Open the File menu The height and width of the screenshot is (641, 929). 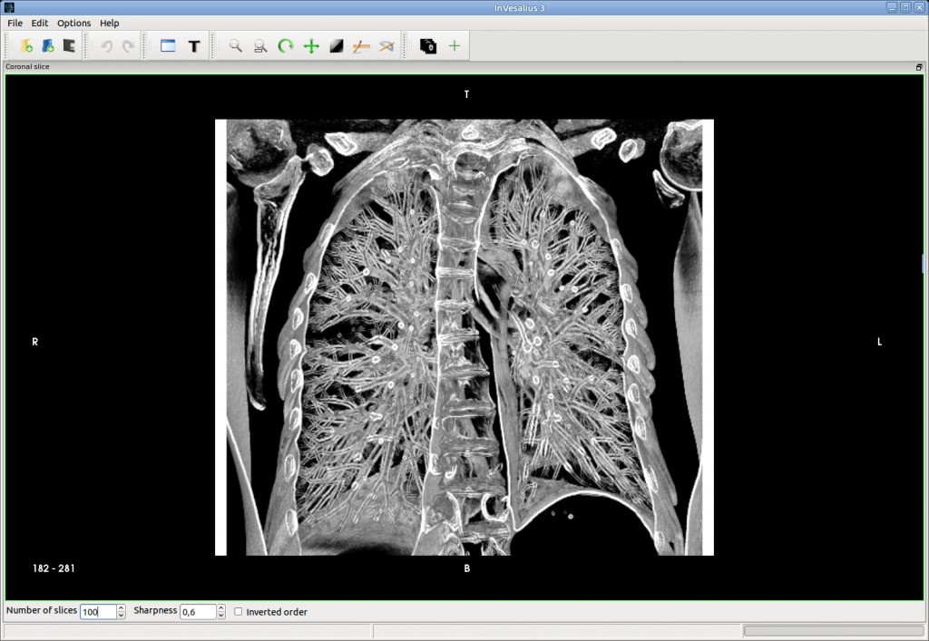15,23
